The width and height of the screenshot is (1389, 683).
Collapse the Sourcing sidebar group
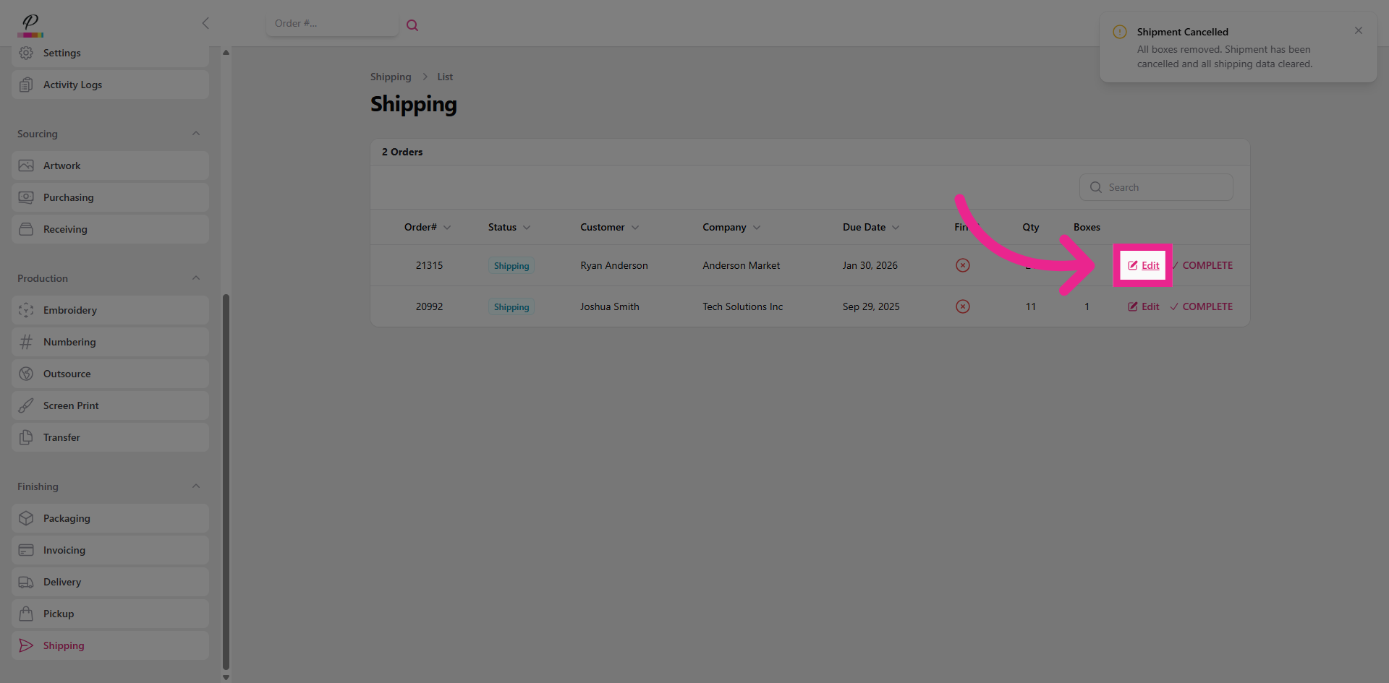(196, 134)
